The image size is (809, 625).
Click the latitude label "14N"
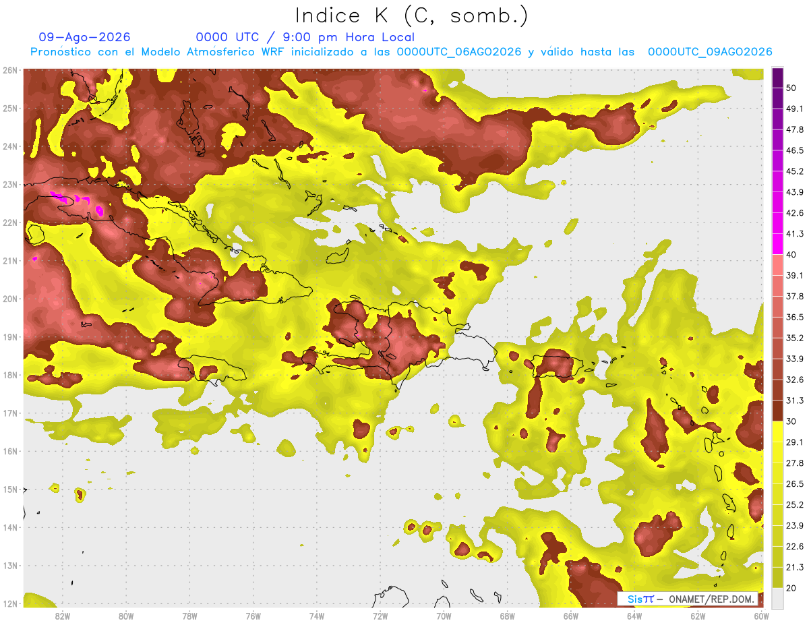coord(10,527)
